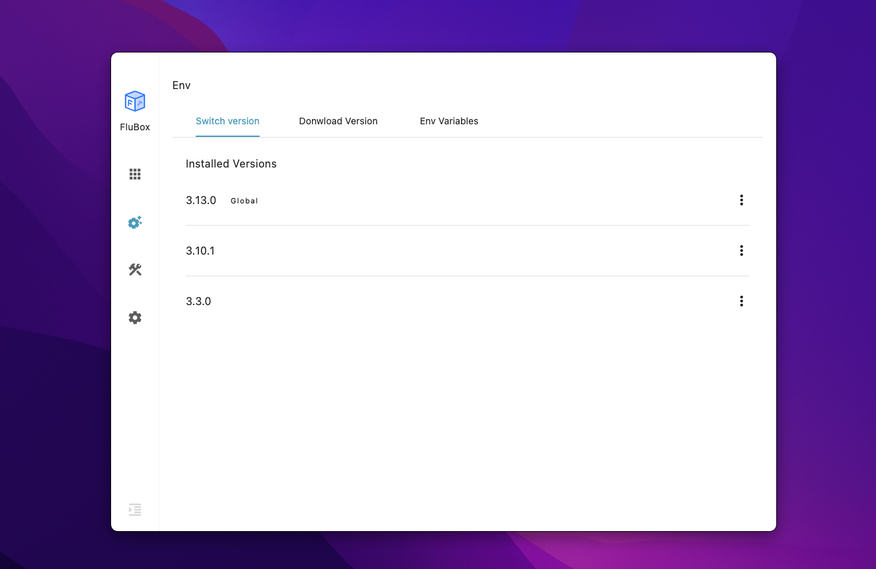Open the options menu beside version 3.3.0
This screenshot has height=569, width=876.
(741, 300)
